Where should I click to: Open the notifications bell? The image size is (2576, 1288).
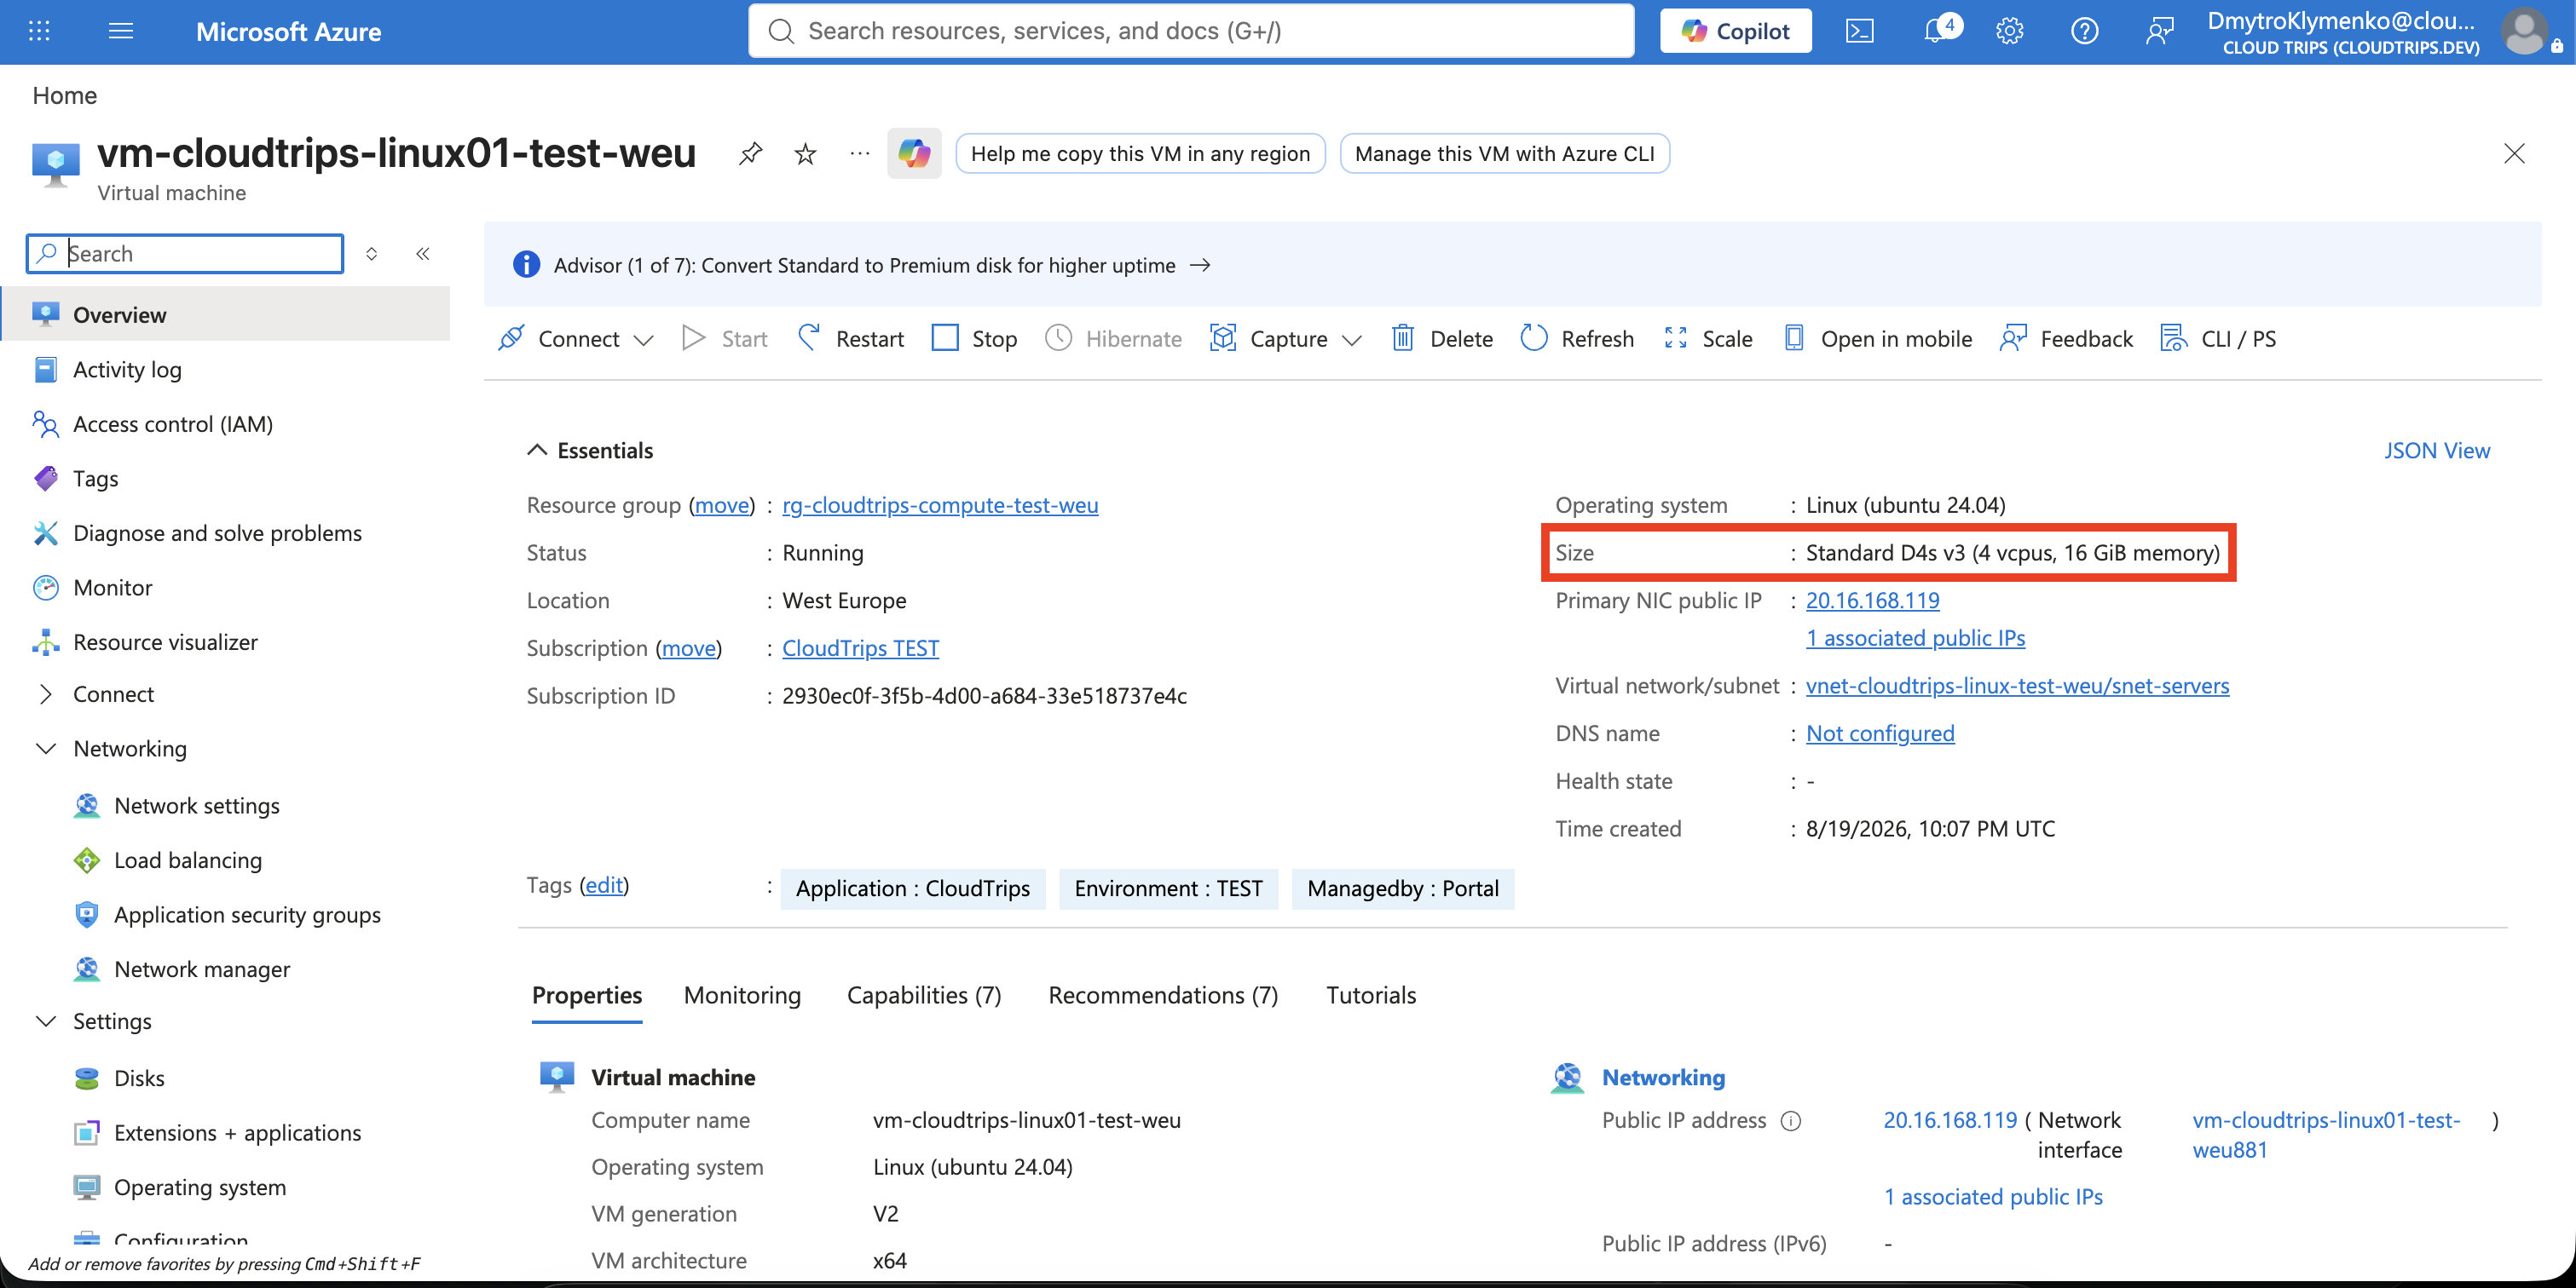pos(1938,30)
